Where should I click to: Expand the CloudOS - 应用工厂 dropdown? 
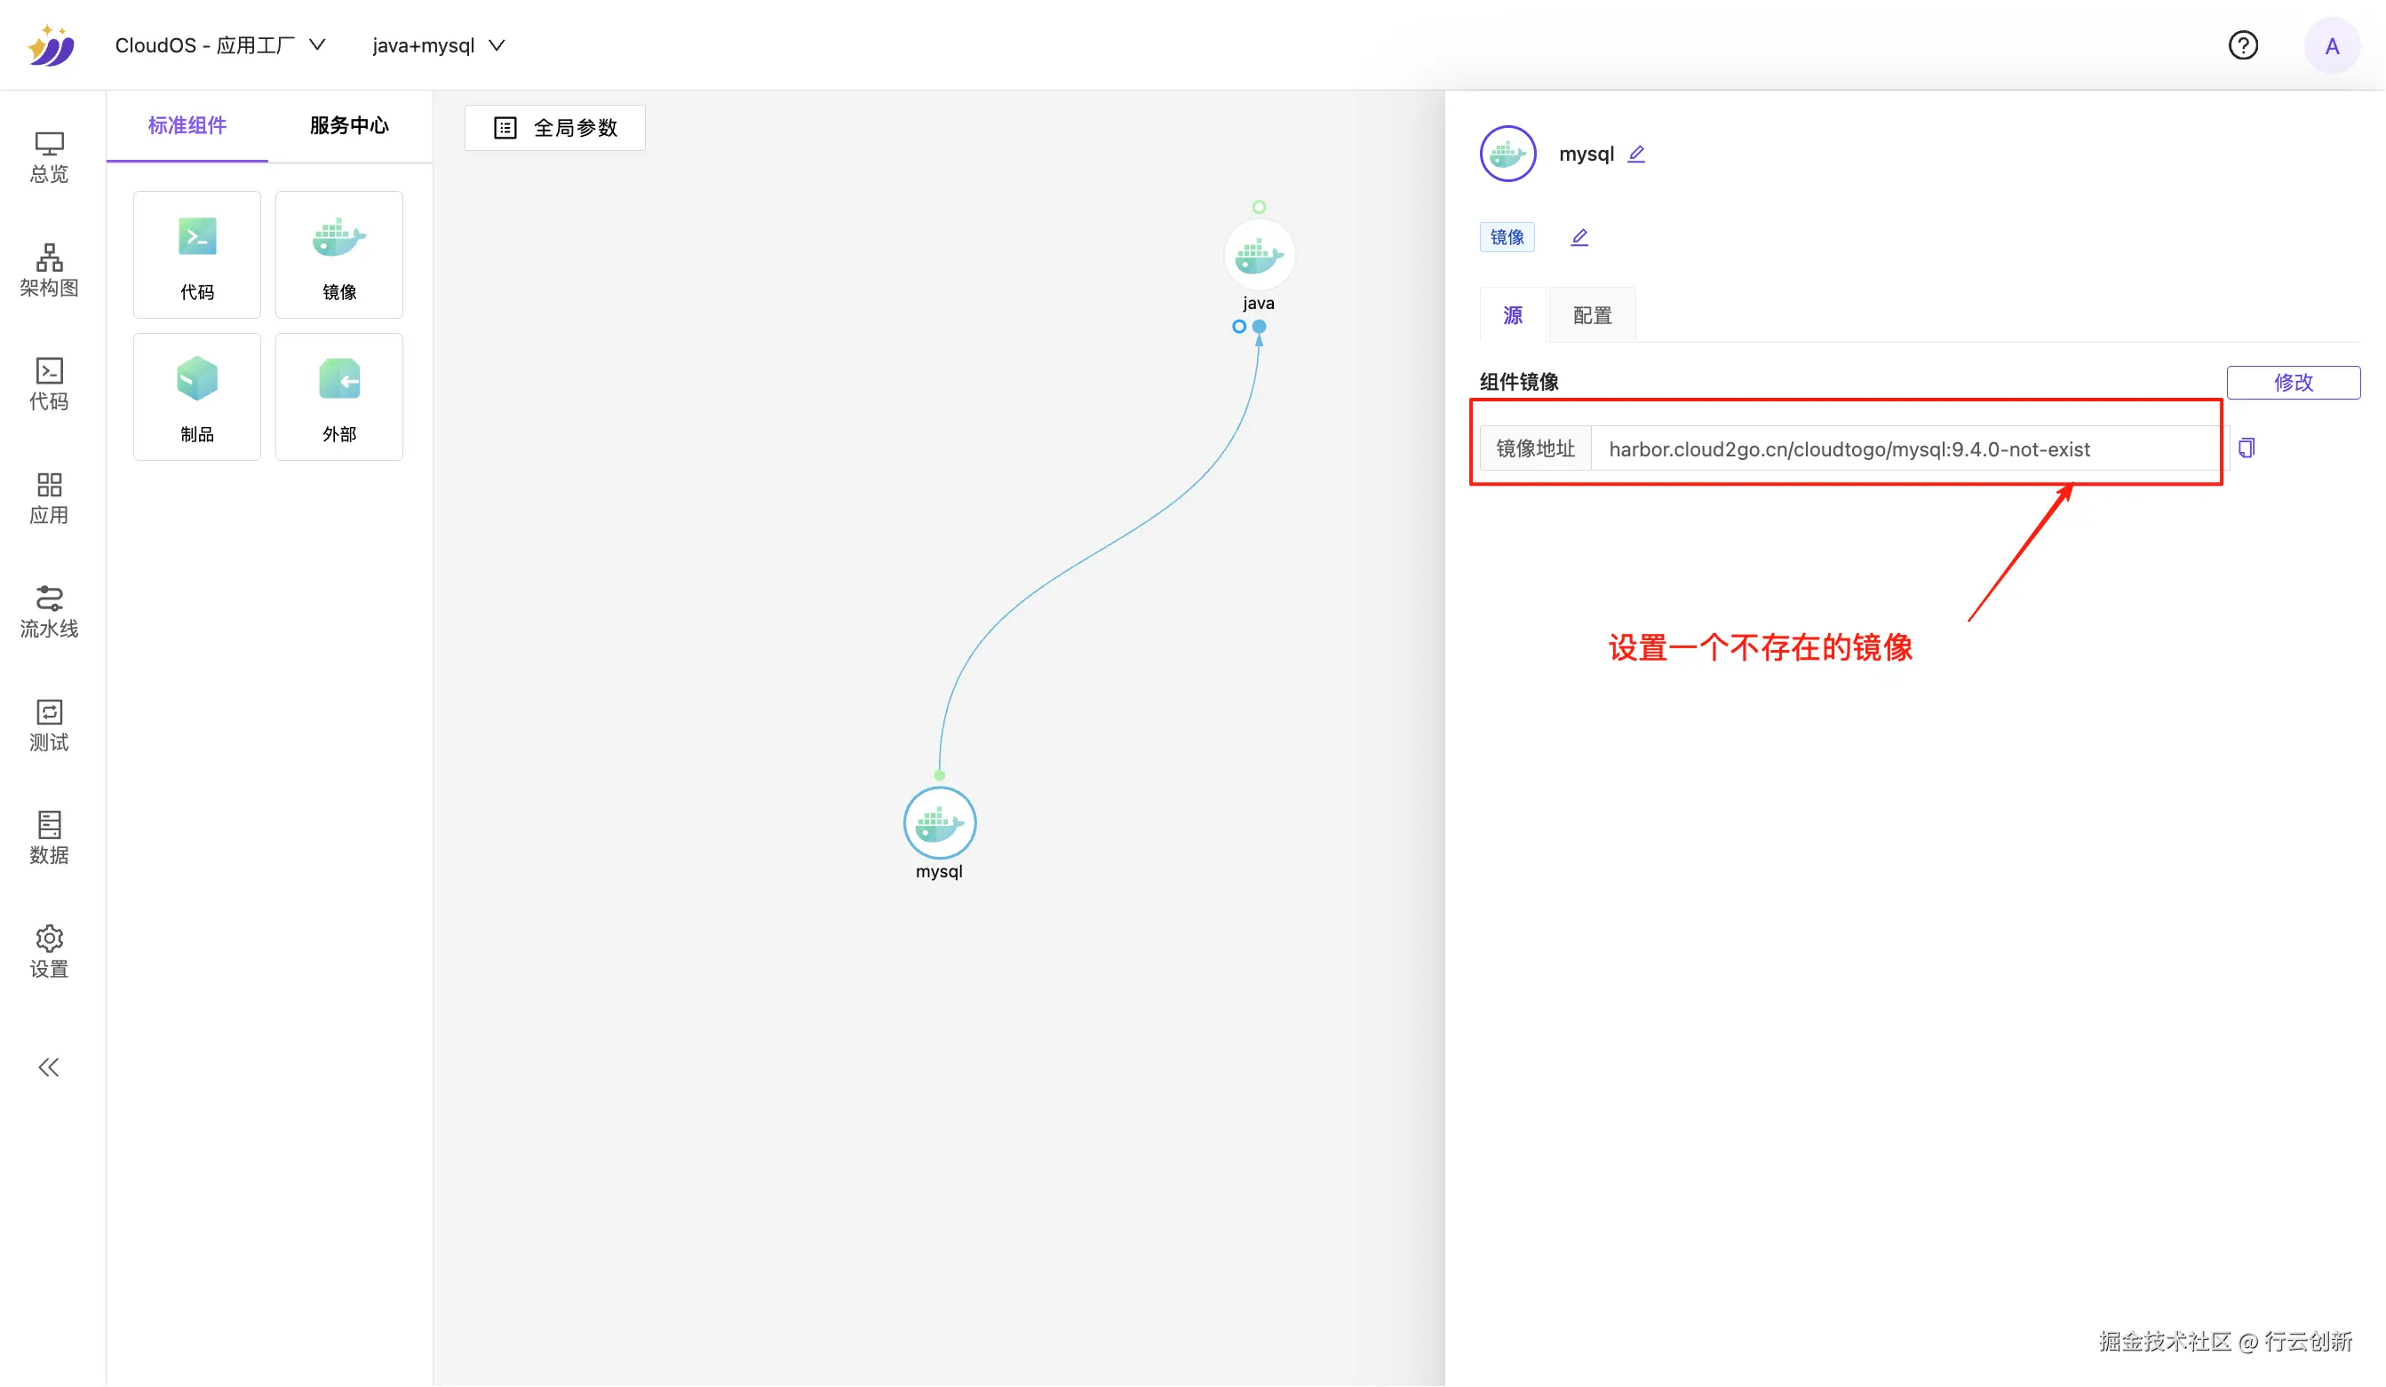(x=219, y=45)
